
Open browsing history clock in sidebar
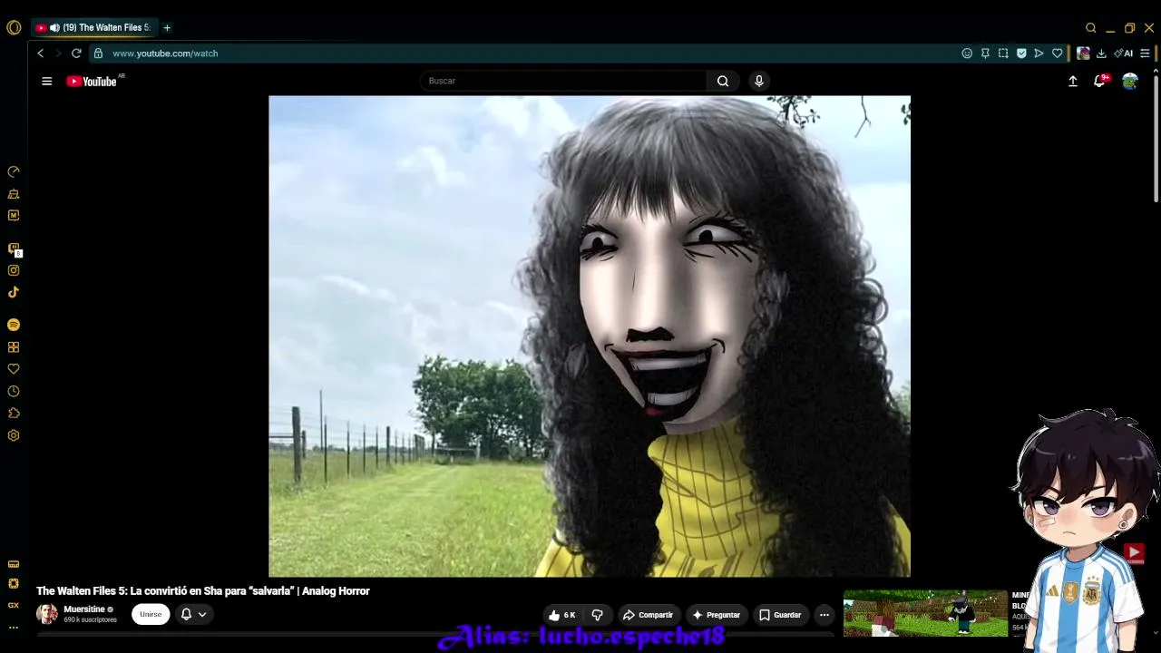pos(14,392)
